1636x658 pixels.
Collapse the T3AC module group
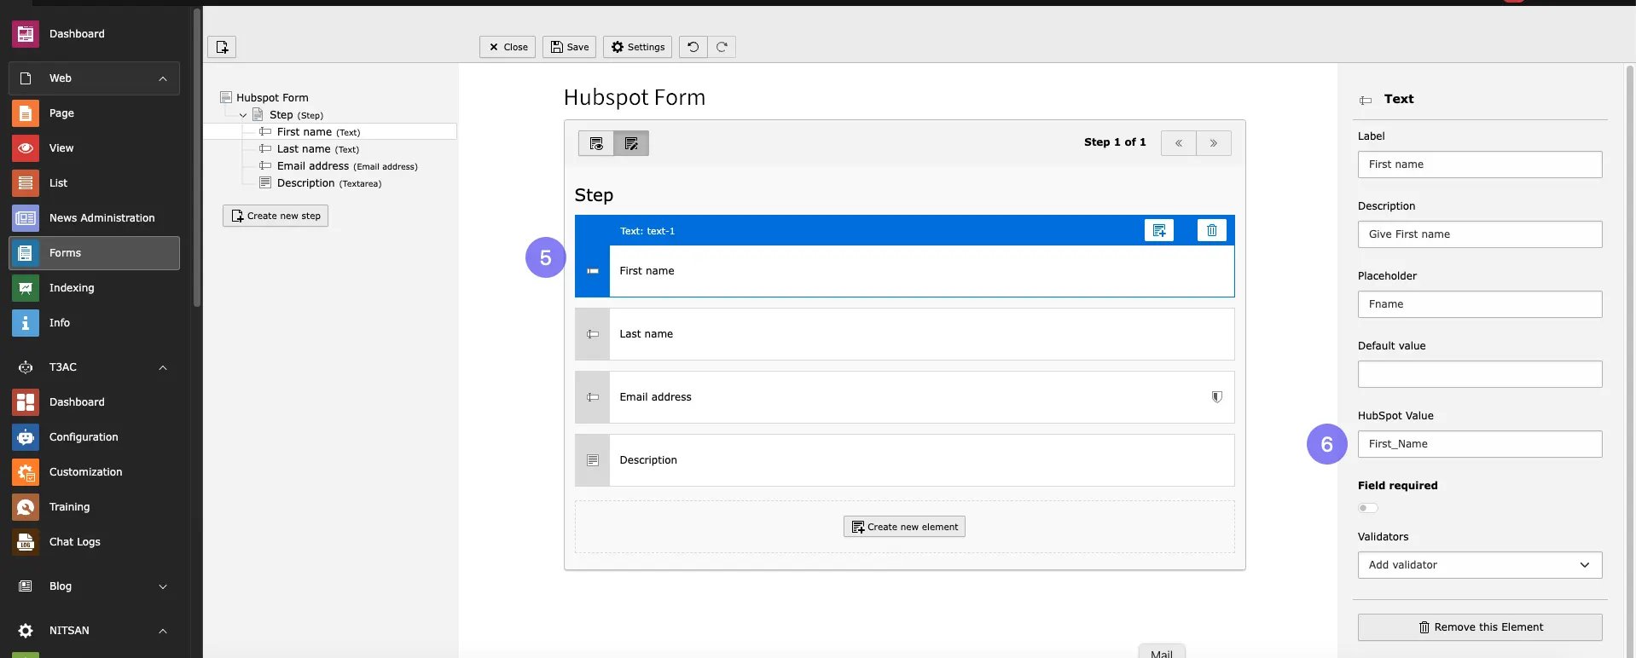[x=163, y=367]
